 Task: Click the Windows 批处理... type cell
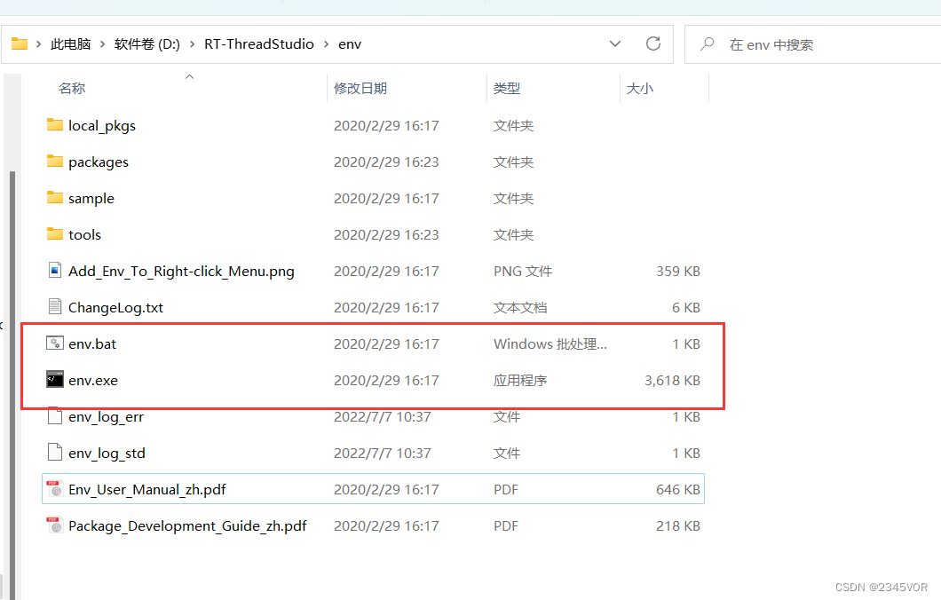coord(550,343)
